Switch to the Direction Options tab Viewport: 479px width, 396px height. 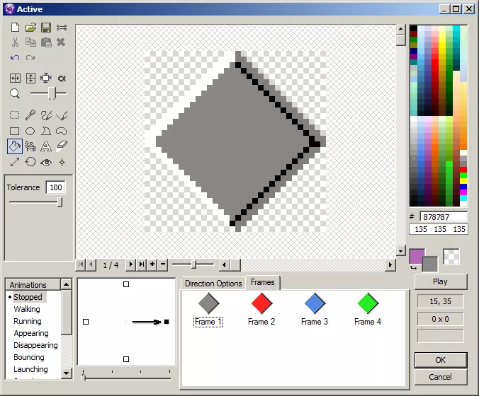213,284
